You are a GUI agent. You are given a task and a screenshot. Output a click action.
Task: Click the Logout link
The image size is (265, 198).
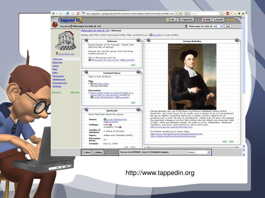coord(231,20)
